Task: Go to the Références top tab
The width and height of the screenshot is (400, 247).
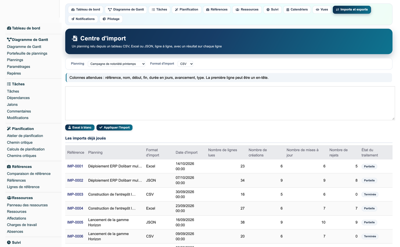Action: point(217,10)
